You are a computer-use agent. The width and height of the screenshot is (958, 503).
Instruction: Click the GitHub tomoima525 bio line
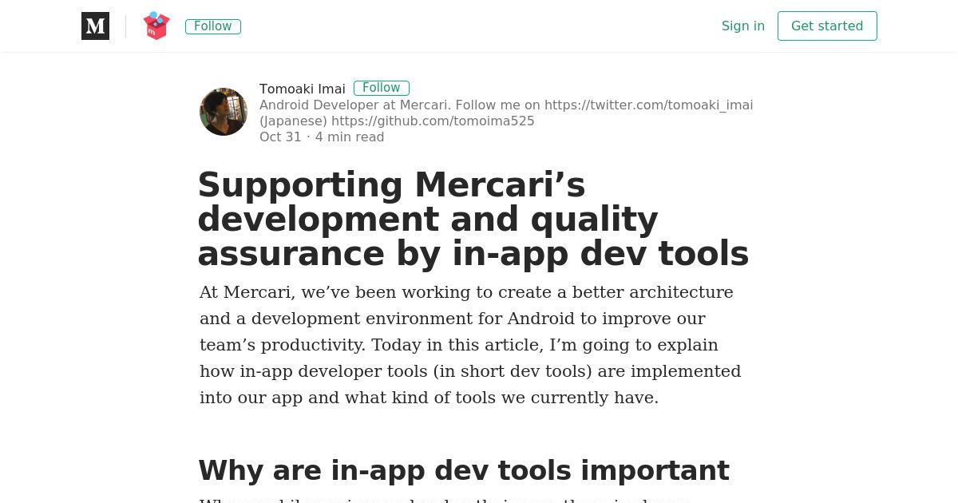pyautogui.click(x=397, y=121)
